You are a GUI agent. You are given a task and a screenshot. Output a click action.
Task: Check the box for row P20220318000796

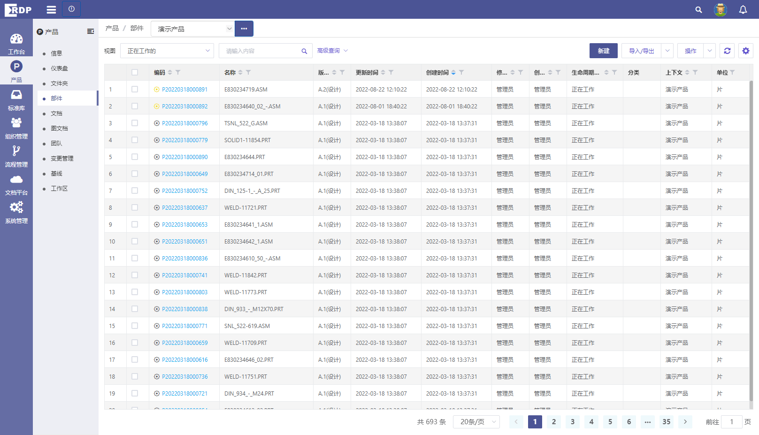(135, 123)
